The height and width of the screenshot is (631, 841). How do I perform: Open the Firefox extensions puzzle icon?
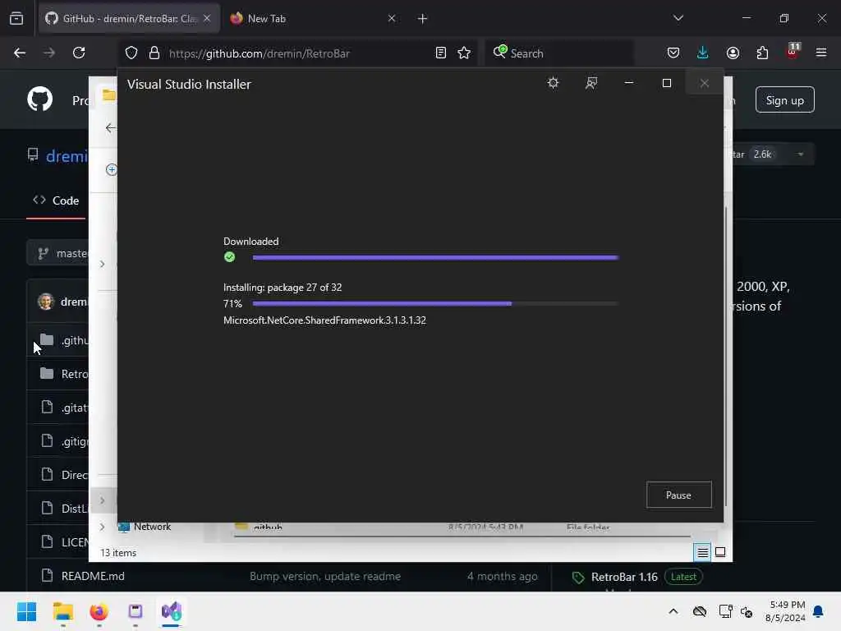[x=762, y=53]
